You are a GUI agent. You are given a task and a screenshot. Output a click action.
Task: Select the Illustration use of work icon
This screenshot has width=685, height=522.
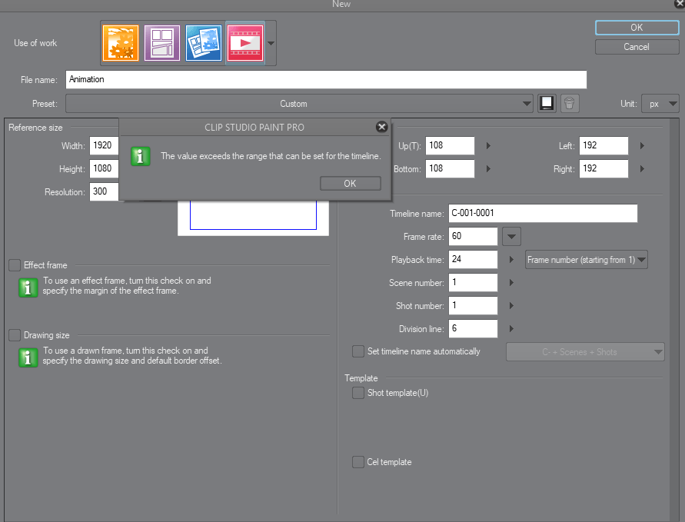coord(121,43)
